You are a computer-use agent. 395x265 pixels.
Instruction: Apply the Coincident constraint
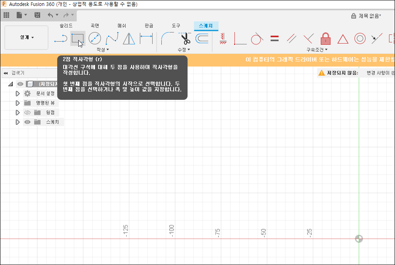click(x=240, y=38)
